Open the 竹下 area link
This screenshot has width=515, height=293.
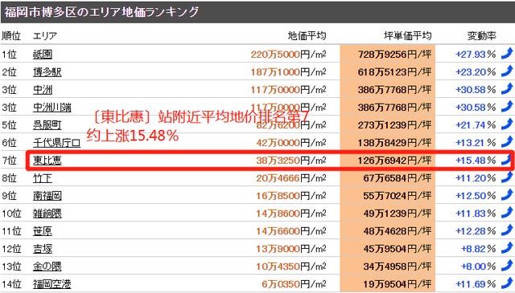[x=43, y=178]
